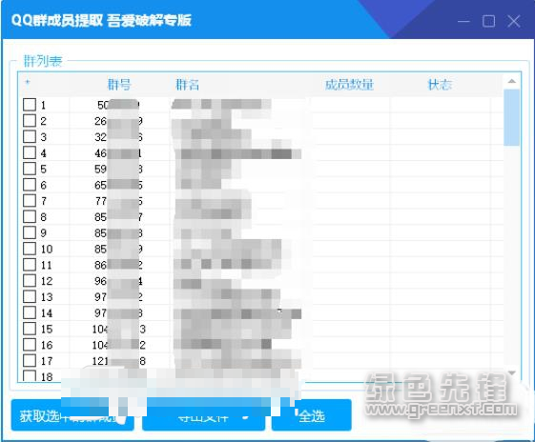Click the 成员数量 column header

[x=349, y=84]
